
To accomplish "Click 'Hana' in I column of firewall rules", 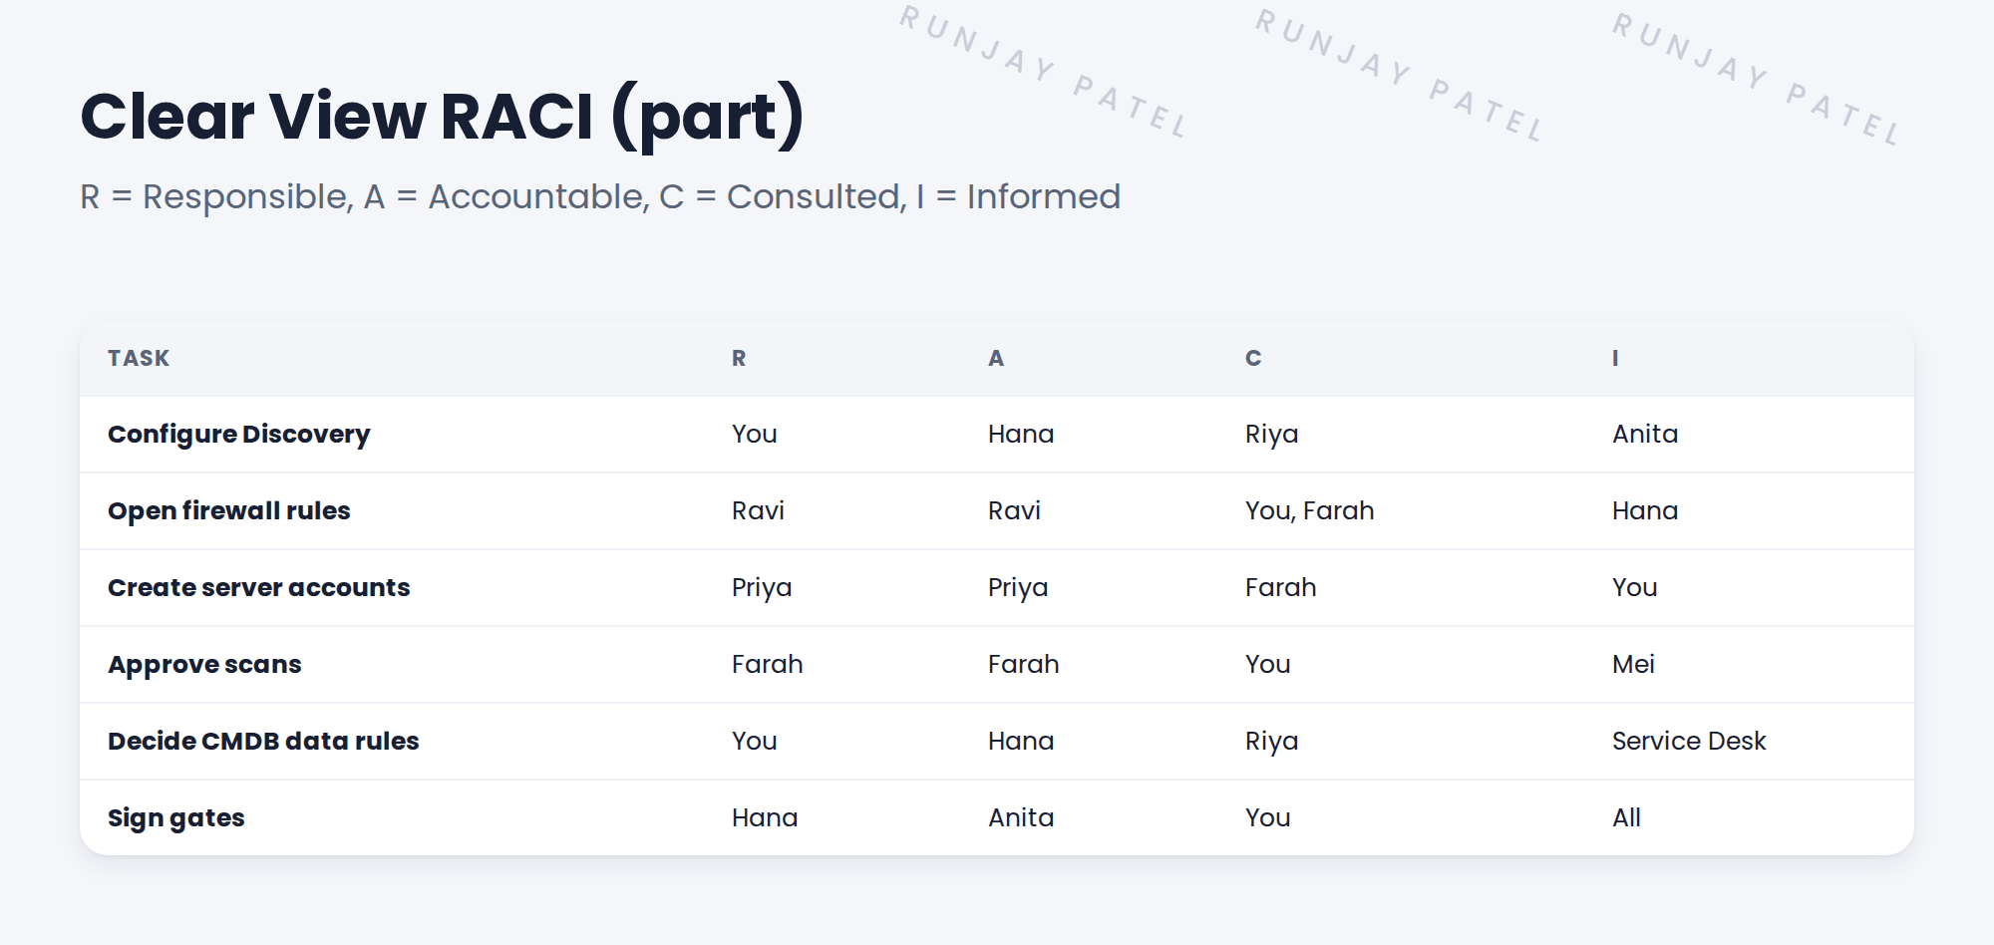I will click(1645, 510).
